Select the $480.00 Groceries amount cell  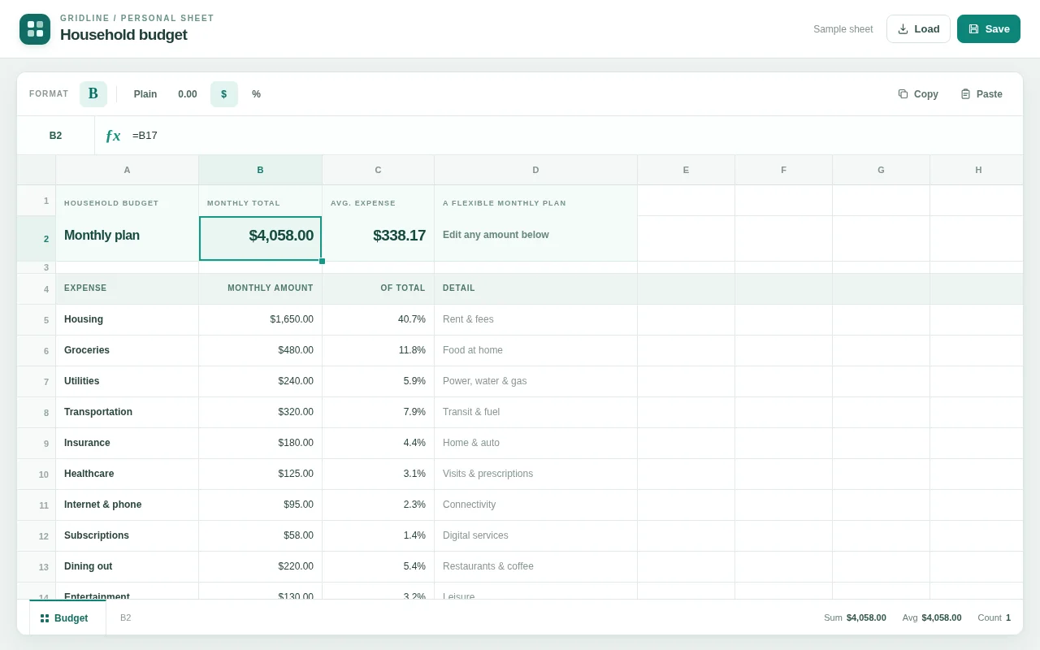click(261, 350)
